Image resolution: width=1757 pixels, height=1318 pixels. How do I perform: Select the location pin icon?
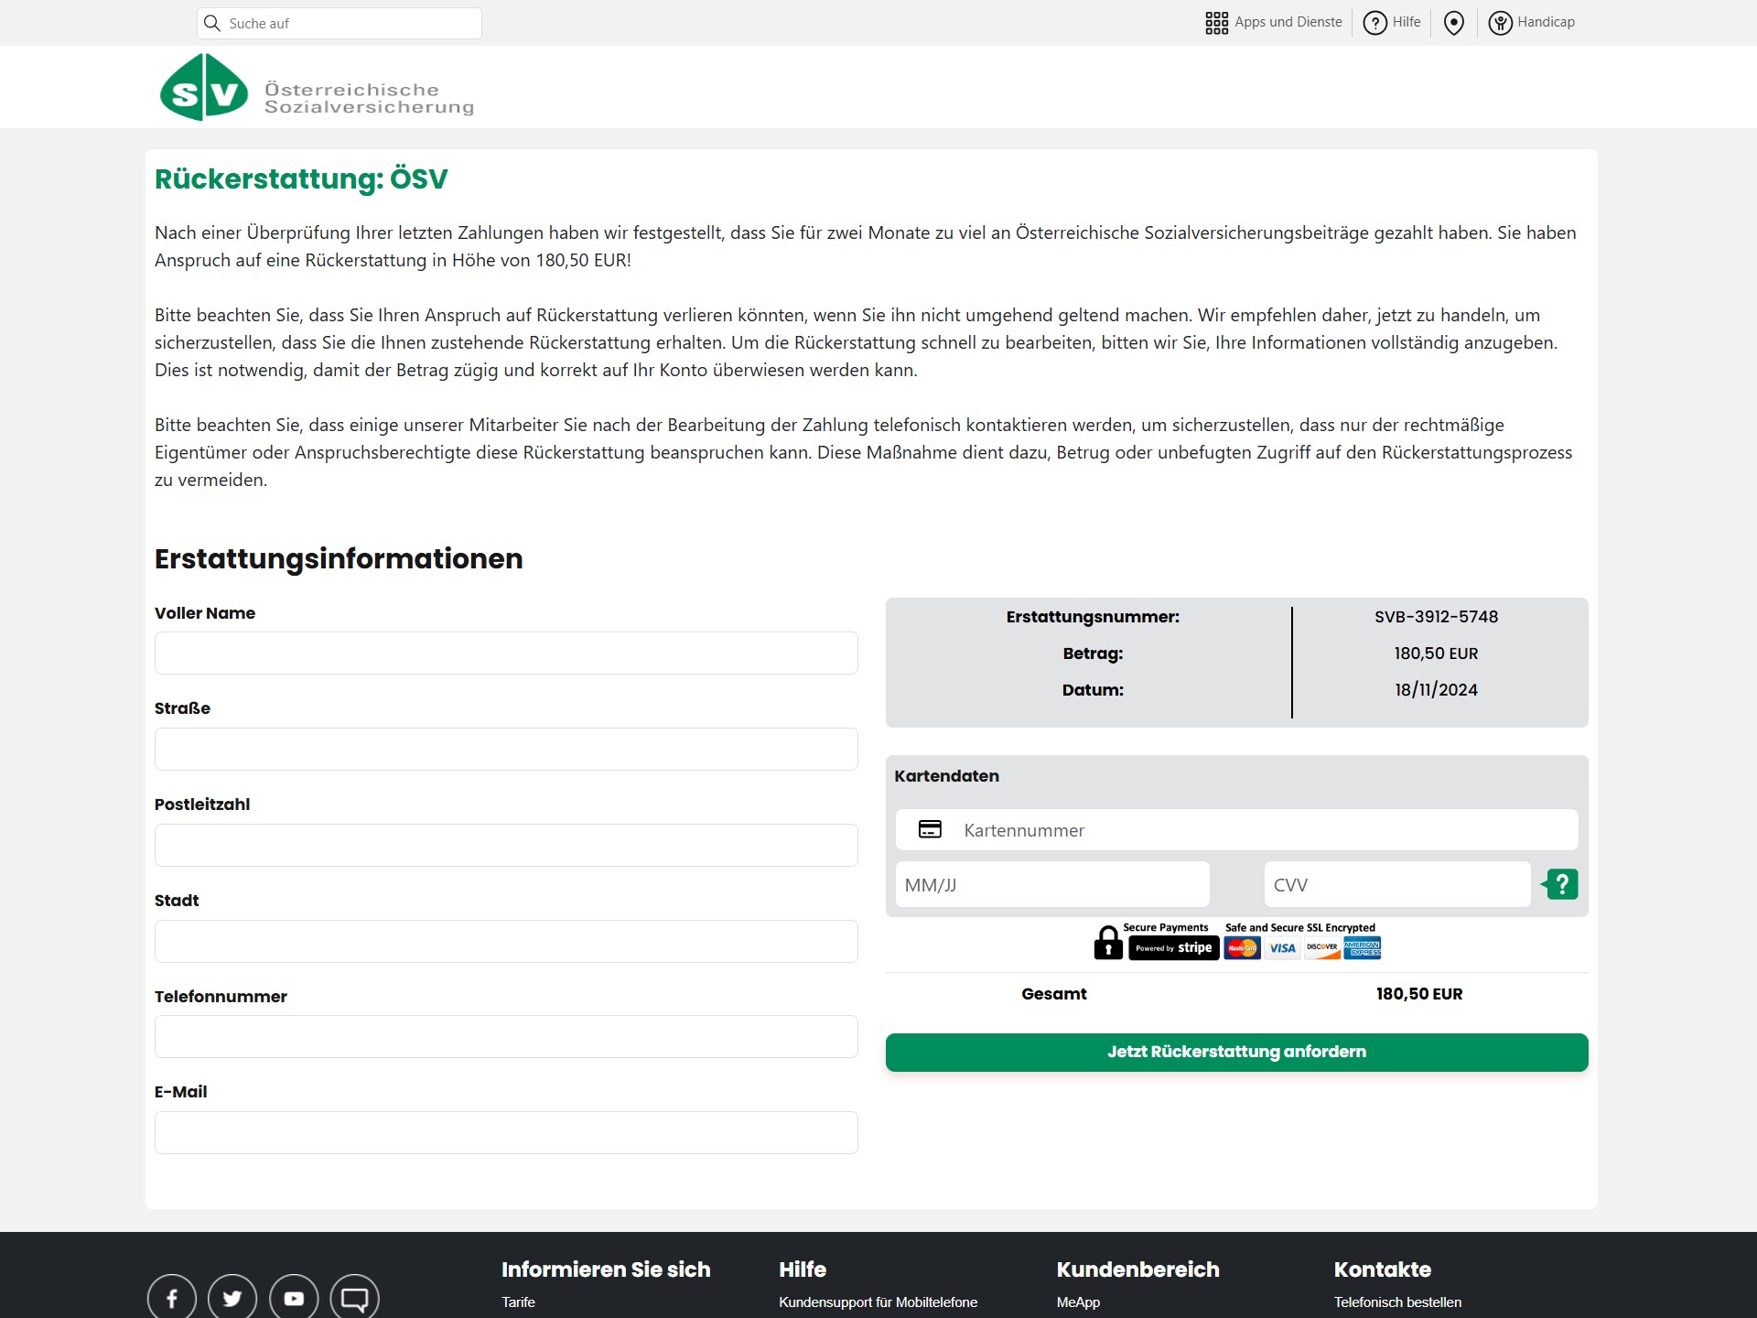[1455, 22]
